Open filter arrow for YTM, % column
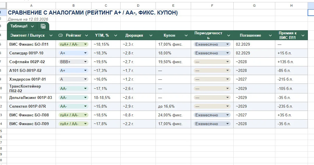The height and width of the screenshot is (165, 314). pos(116,36)
